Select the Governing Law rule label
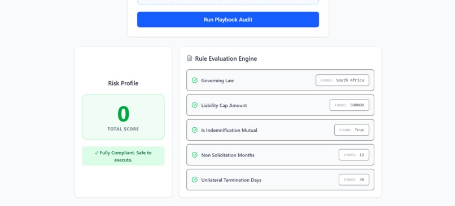This screenshot has height=206, width=455. pyautogui.click(x=217, y=80)
